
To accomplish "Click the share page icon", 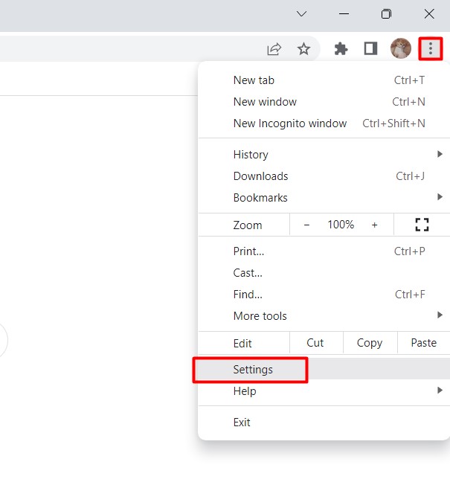I will coord(274,49).
